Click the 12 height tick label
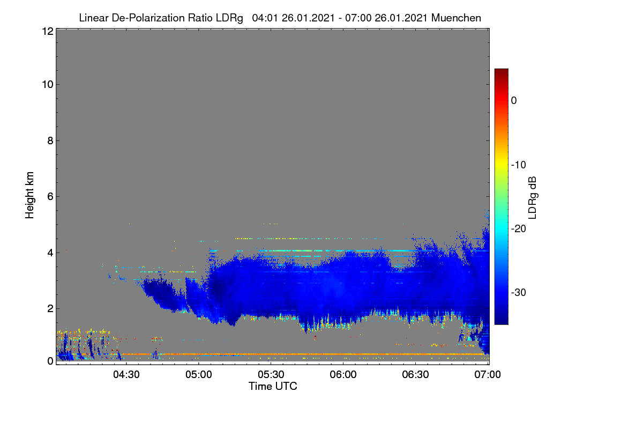The height and width of the screenshot is (429, 643). click(x=47, y=31)
